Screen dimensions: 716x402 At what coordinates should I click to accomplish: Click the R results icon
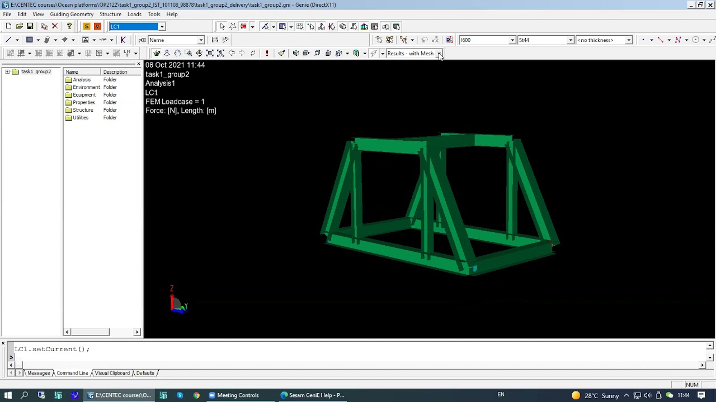[449, 40]
